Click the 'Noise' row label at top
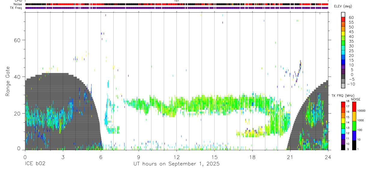The image size is (369, 170). [x=18, y=4]
